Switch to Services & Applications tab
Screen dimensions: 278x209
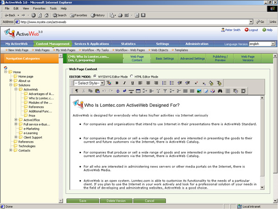pyautogui.click(x=91, y=44)
